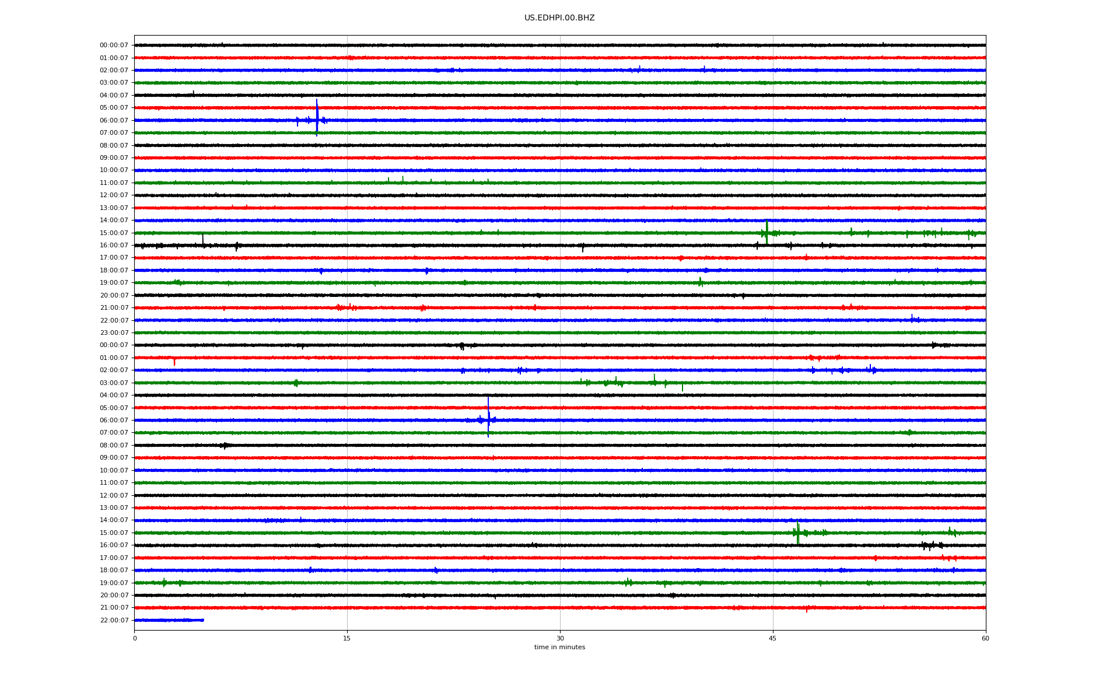Click the red downward spike near 3 minutes
Image resolution: width=1120 pixels, height=700 pixels.
[x=174, y=362]
